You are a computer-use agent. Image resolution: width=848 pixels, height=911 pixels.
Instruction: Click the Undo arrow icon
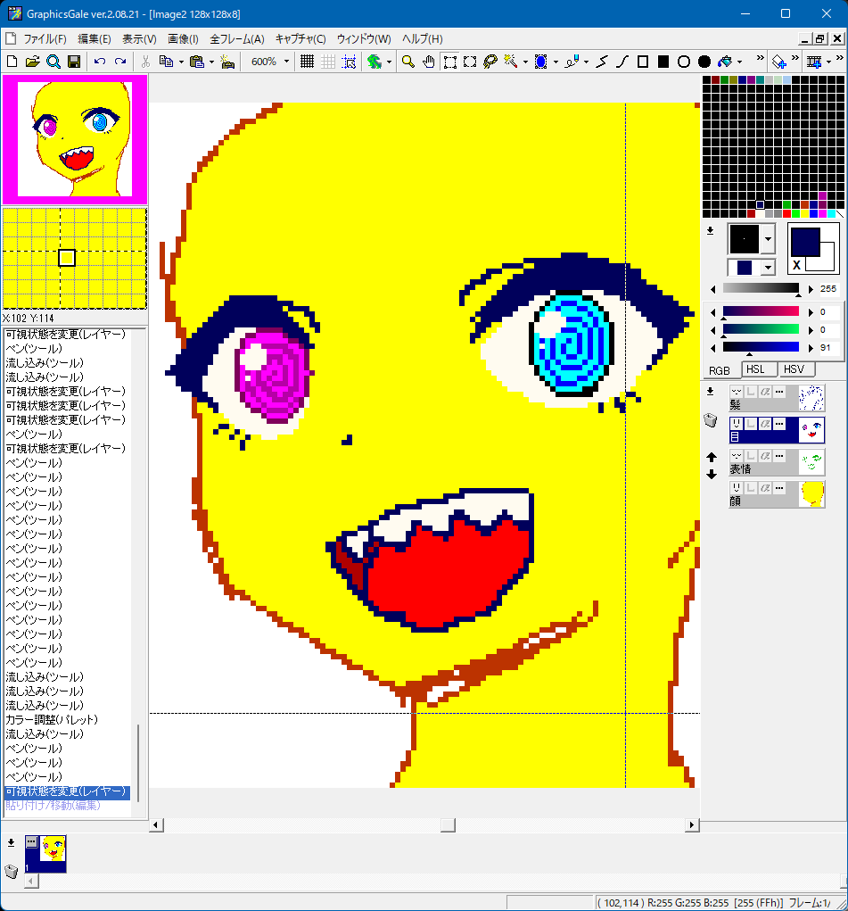click(99, 62)
